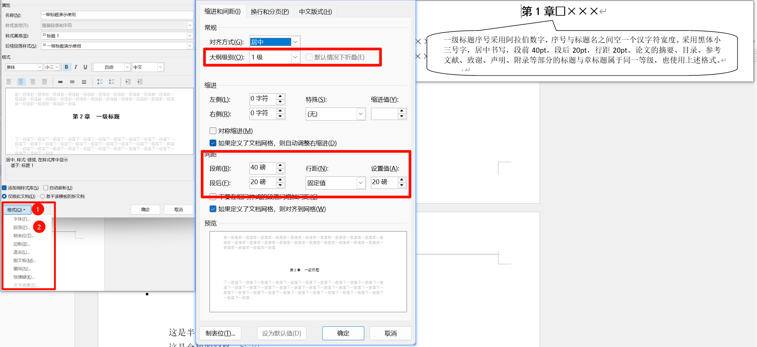Image resolution: width=757 pixels, height=347 pixels.
Task: Choose 段落 from the 格式 menu
Action: 22,227
